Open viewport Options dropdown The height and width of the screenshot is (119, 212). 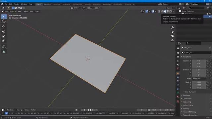[170, 8]
